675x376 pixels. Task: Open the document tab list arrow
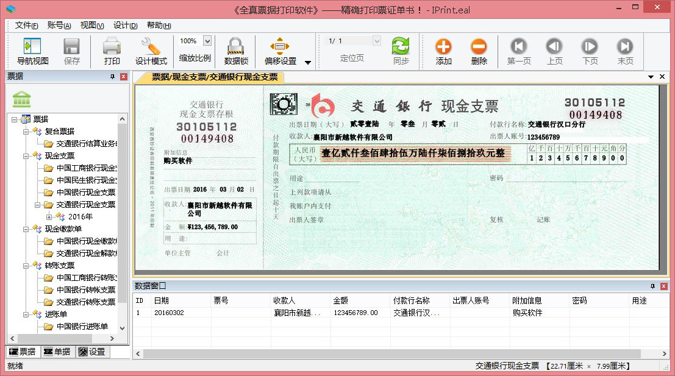651,77
